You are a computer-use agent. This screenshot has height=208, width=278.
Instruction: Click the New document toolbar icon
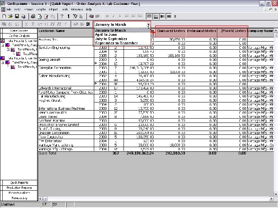coord(4,17)
